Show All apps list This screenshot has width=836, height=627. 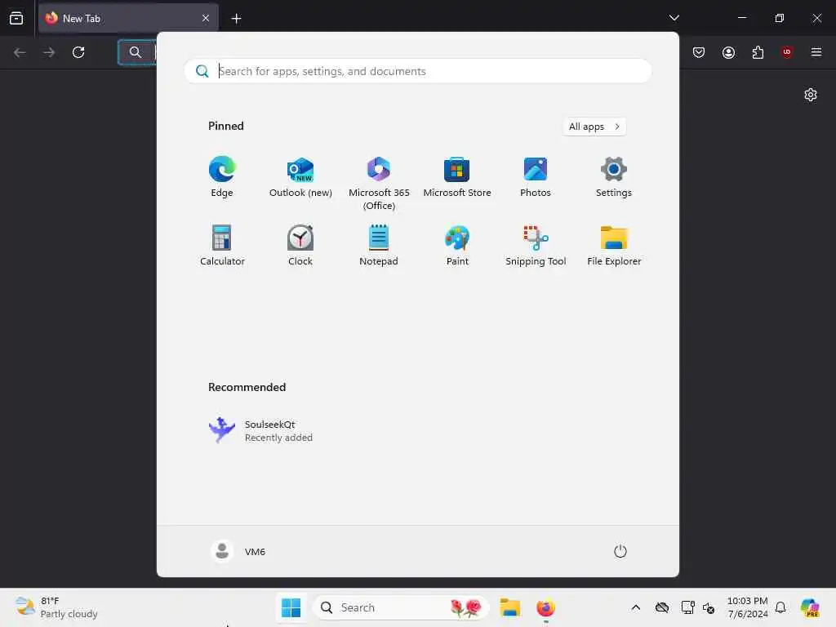click(x=594, y=127)
